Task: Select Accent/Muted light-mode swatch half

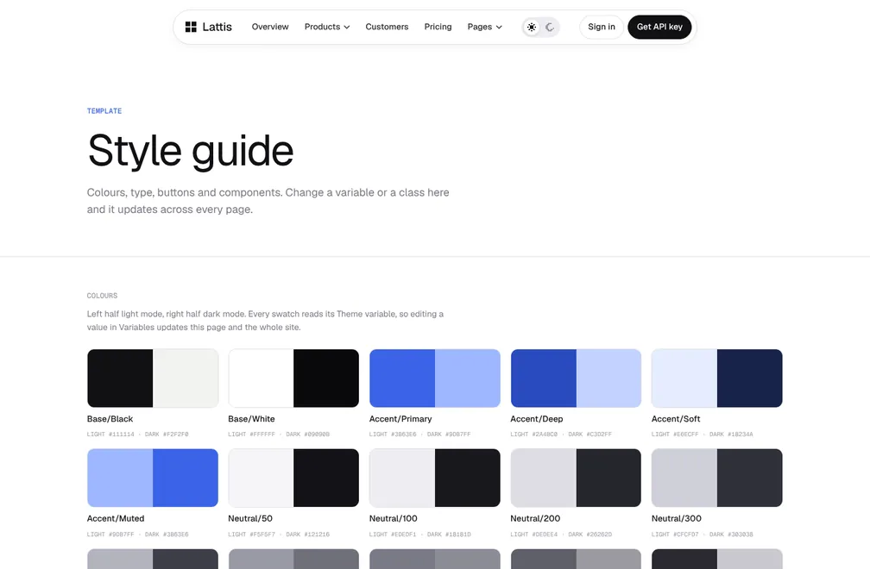Action: (120, 478)
